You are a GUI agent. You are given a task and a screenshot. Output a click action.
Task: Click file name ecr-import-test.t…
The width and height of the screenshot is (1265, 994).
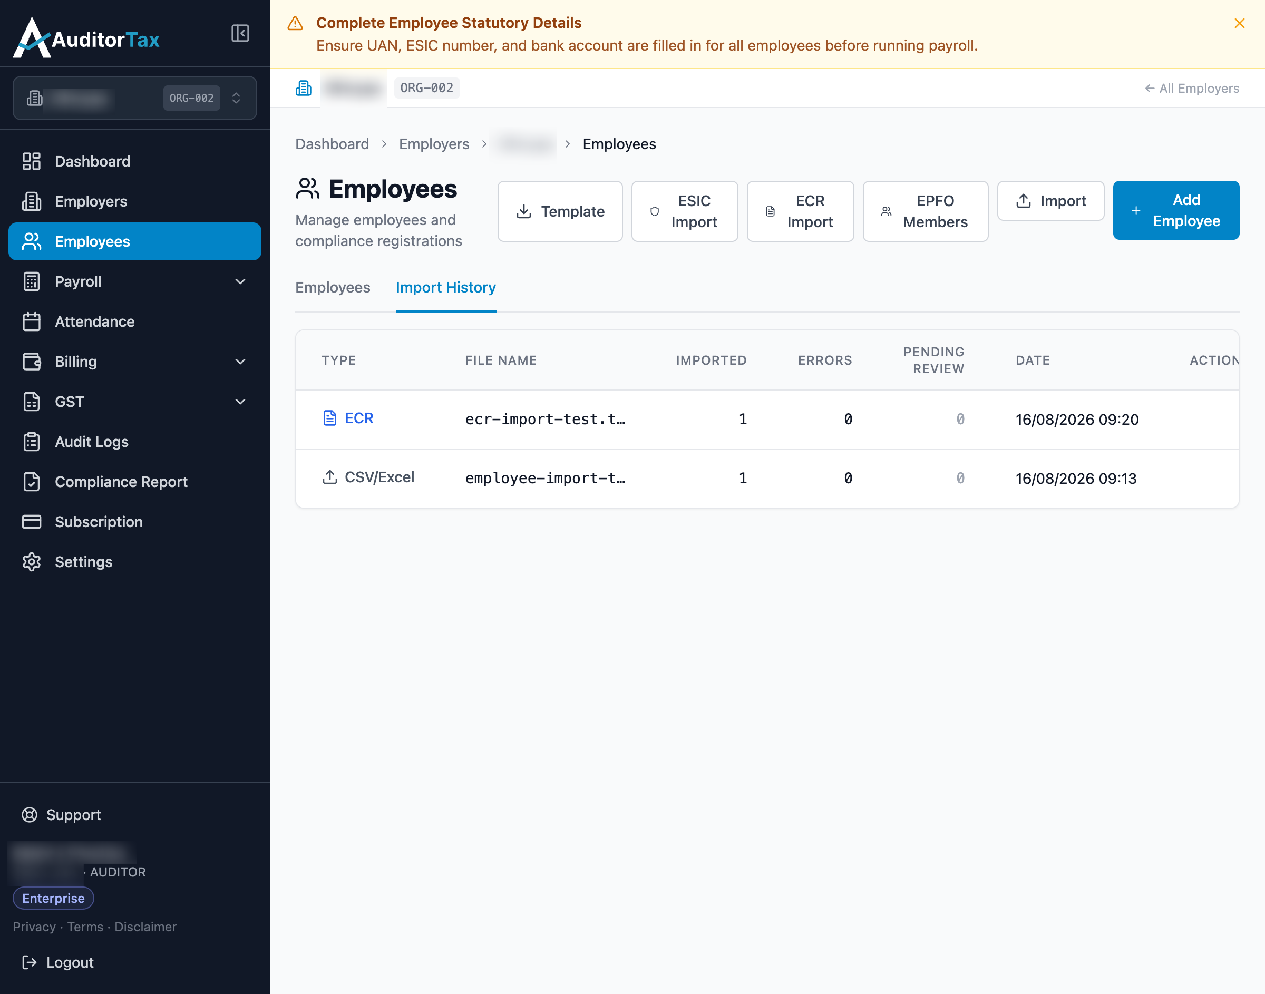[x=545, y=419]
